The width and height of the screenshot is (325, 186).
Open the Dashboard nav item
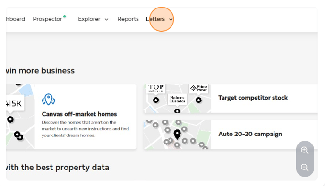click(15, 19)
